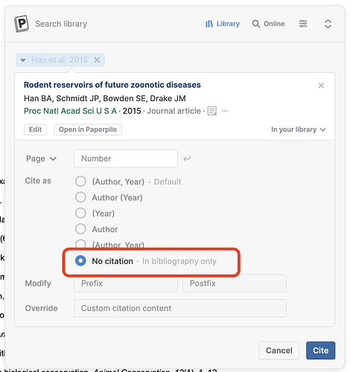Open the three-dots more options menu
The height and width of the screenshot is (372, 353).
pyautogui.click(x=225, y=111)
